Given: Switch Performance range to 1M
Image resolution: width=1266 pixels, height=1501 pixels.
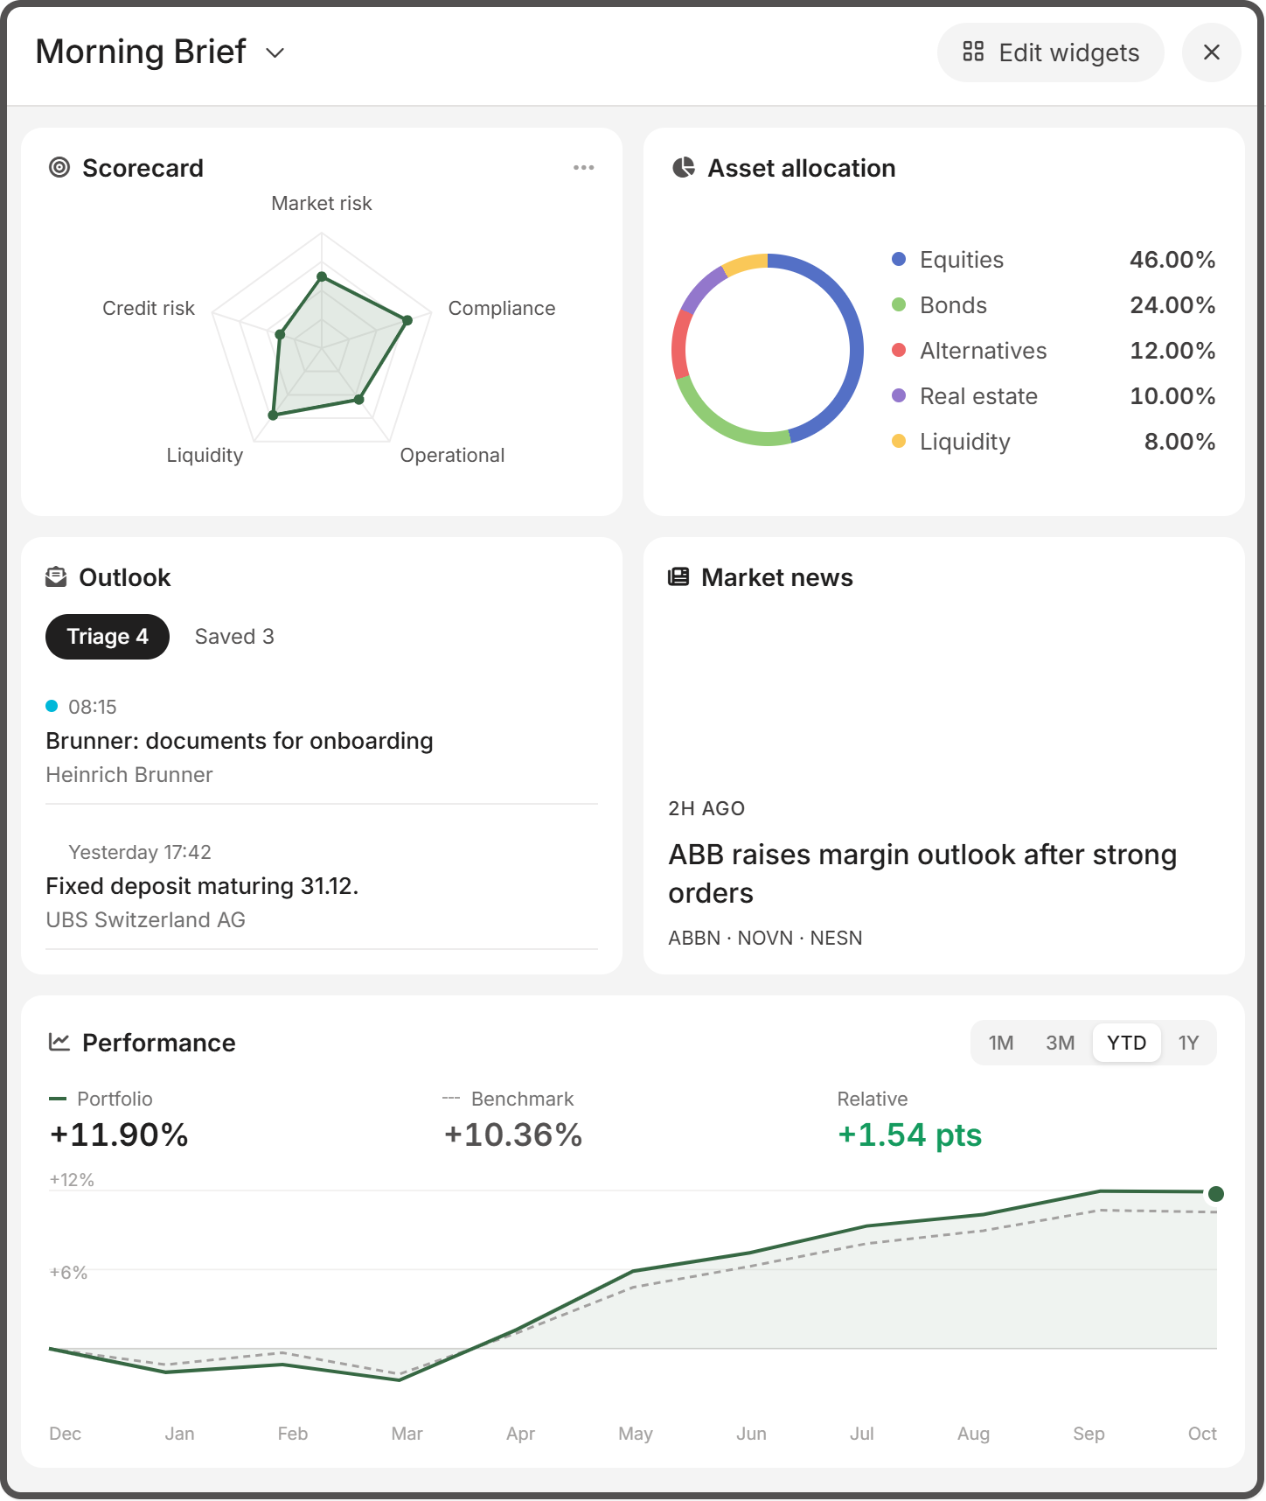Looking at the screenshot, I should coord(1001,1043).
